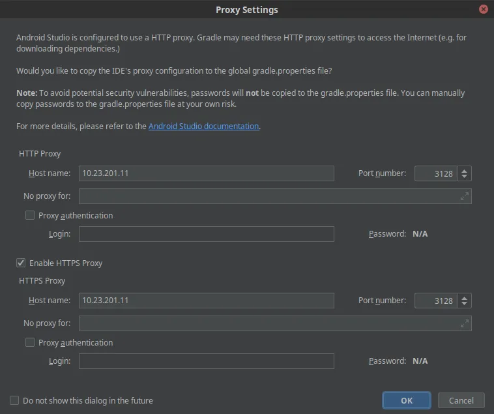Uncheck Enable HTTPS Proxy
This screenshot has height=414, width=494.
[x=21, y=263]
